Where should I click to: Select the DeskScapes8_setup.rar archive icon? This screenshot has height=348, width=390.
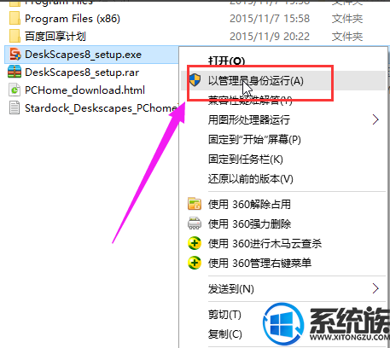coord(15,72)
